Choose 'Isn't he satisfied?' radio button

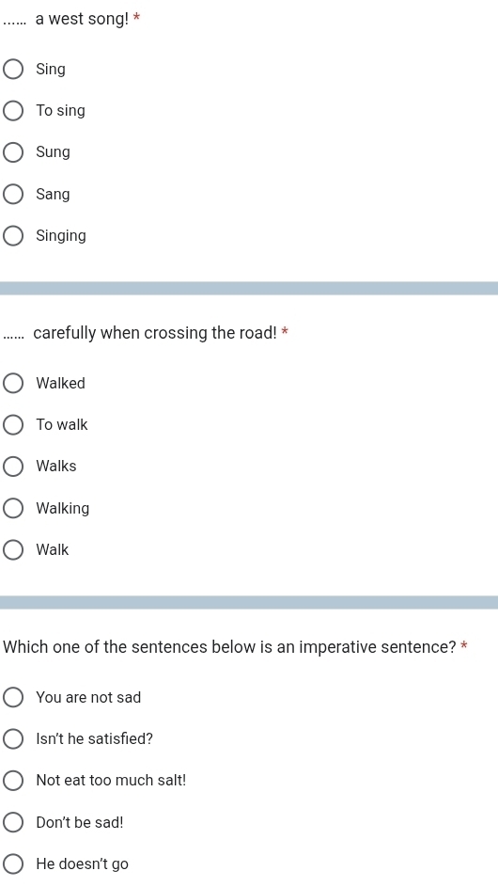(13, 738)
